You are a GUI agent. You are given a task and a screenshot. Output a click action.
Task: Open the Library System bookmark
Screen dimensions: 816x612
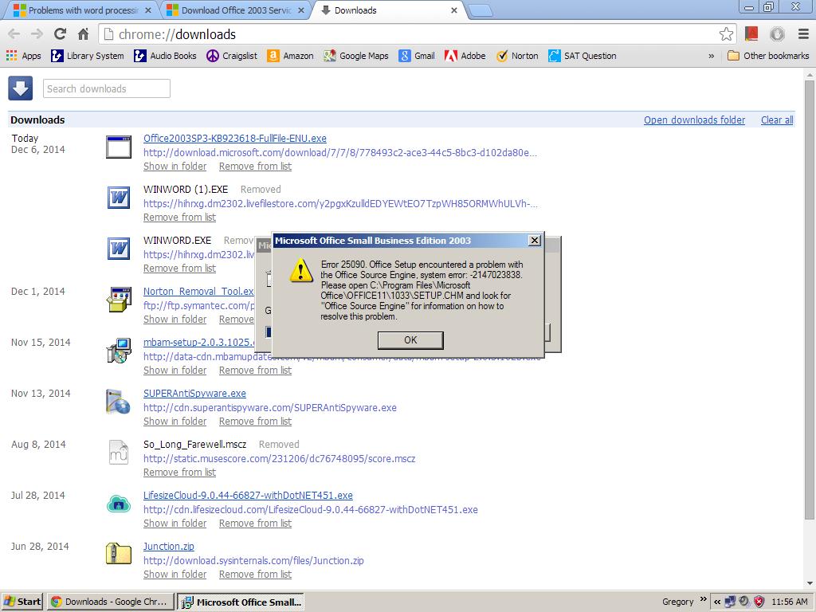pyautogui.click(x=88, y=56)
